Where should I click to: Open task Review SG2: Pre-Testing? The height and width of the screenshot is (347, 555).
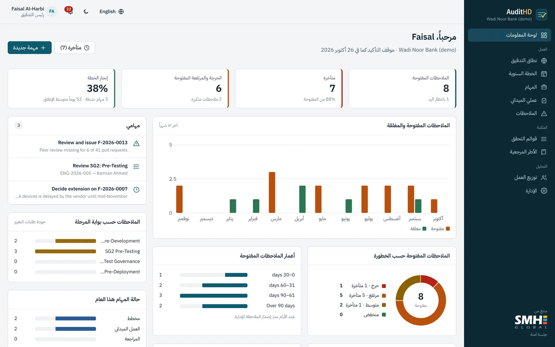click(77, 169)
